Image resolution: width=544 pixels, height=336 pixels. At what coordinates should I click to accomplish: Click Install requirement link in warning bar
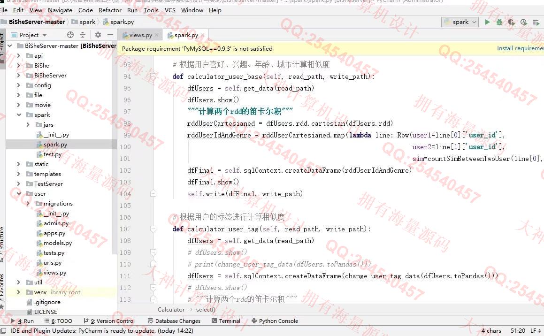click(520, 48)
